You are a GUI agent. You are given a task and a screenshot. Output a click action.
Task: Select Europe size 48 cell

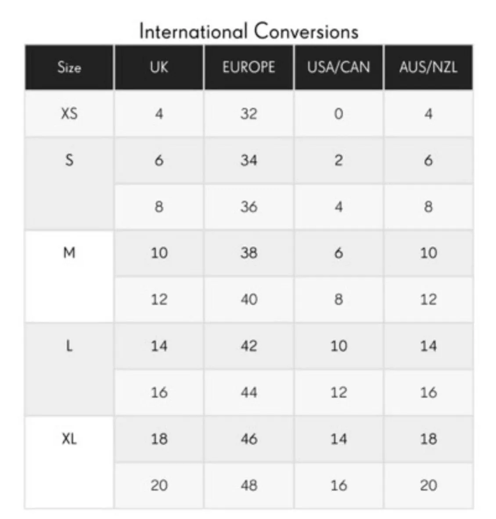pyautogui.click(x=248, y=485)
